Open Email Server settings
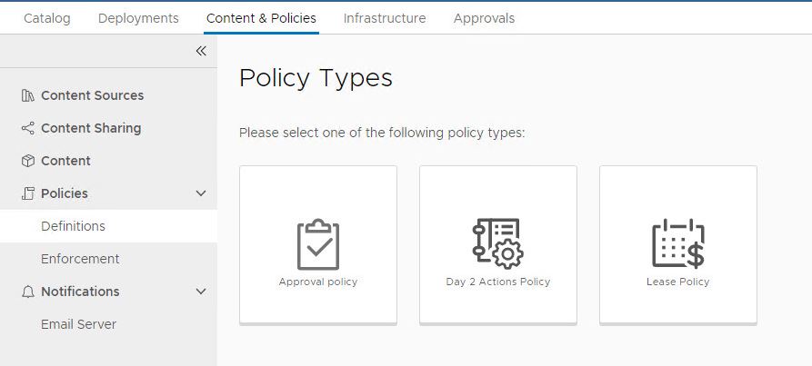The image size is (812, 366). coord(78,324)
